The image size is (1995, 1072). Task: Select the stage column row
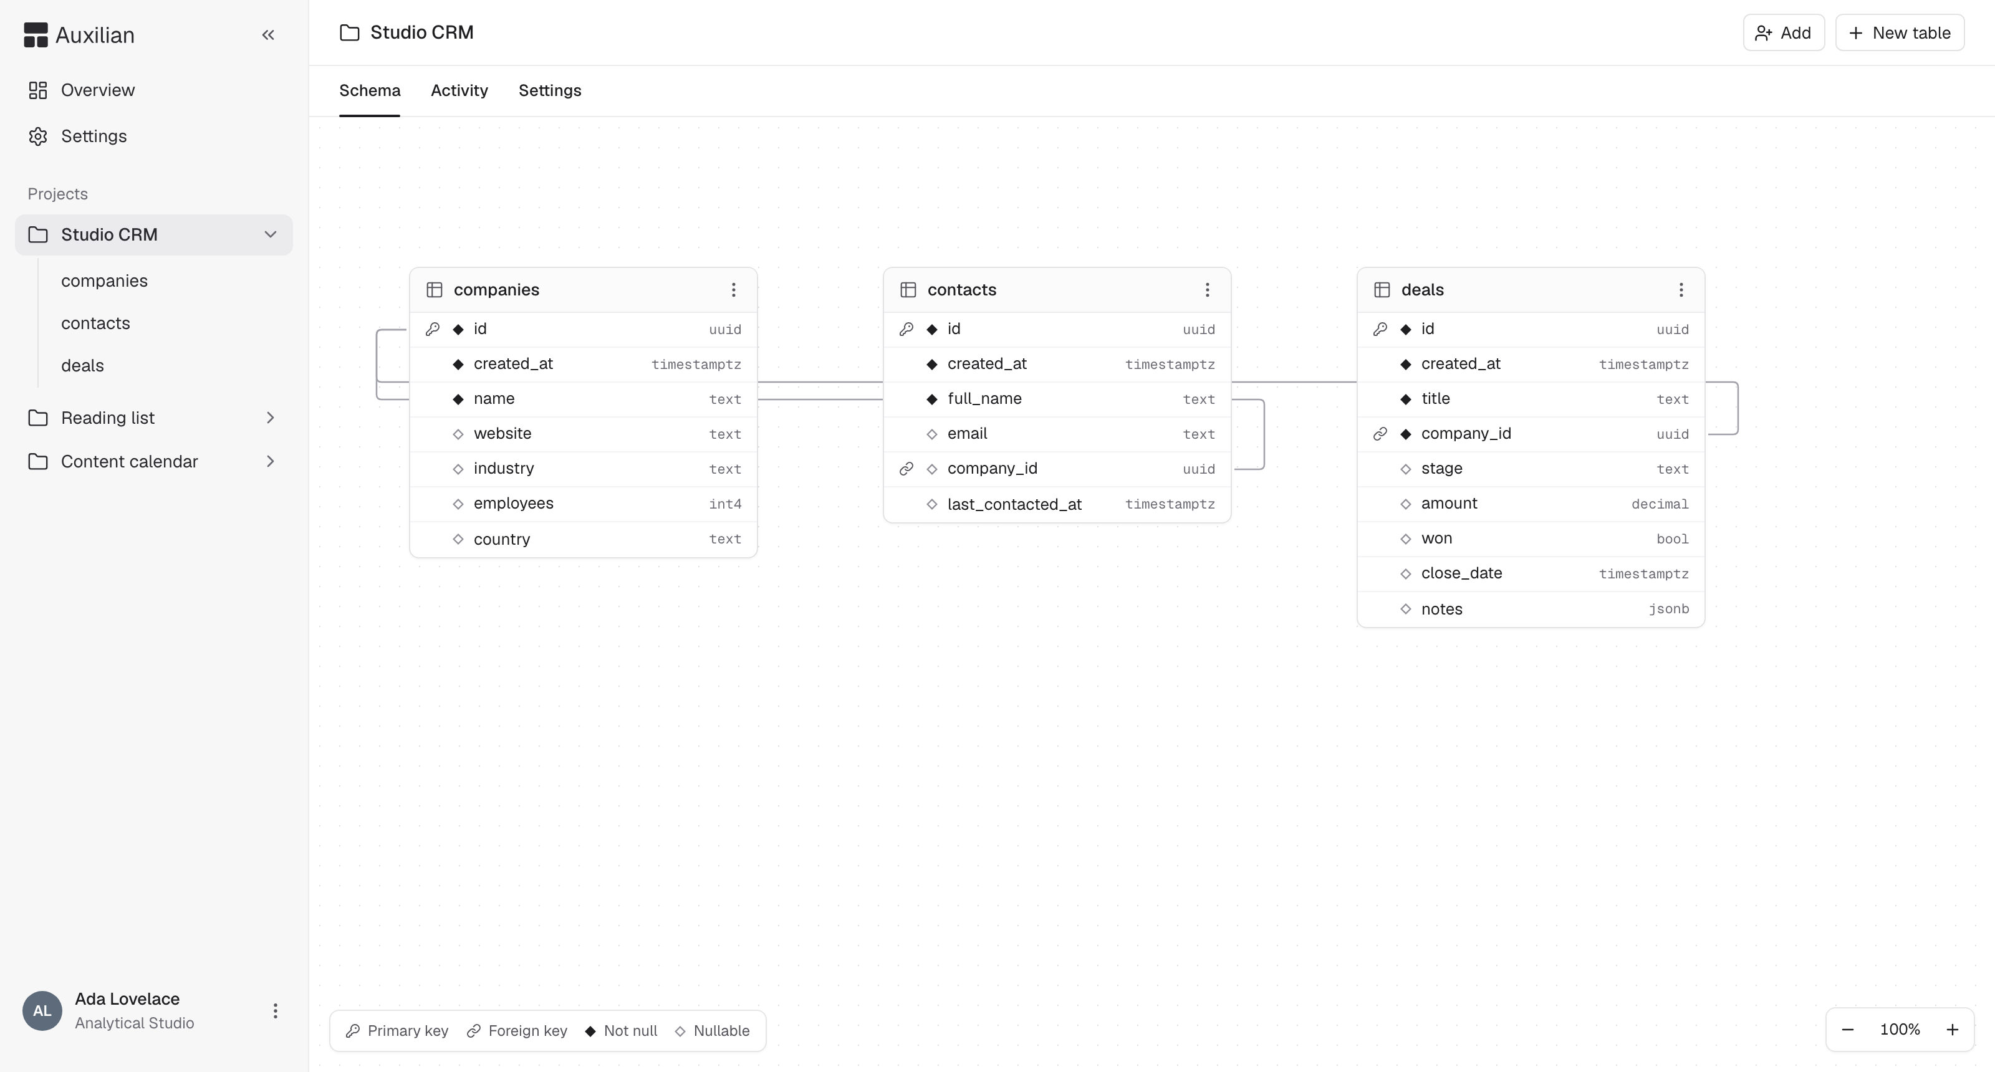click(1531, 469)
